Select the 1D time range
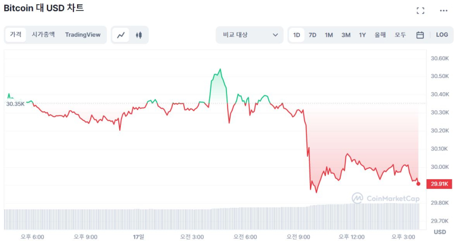Viewport: 454px width, 241px height. (297, 35)
